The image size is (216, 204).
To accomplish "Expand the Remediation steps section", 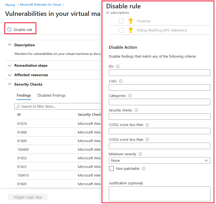I will click(31, 65).
